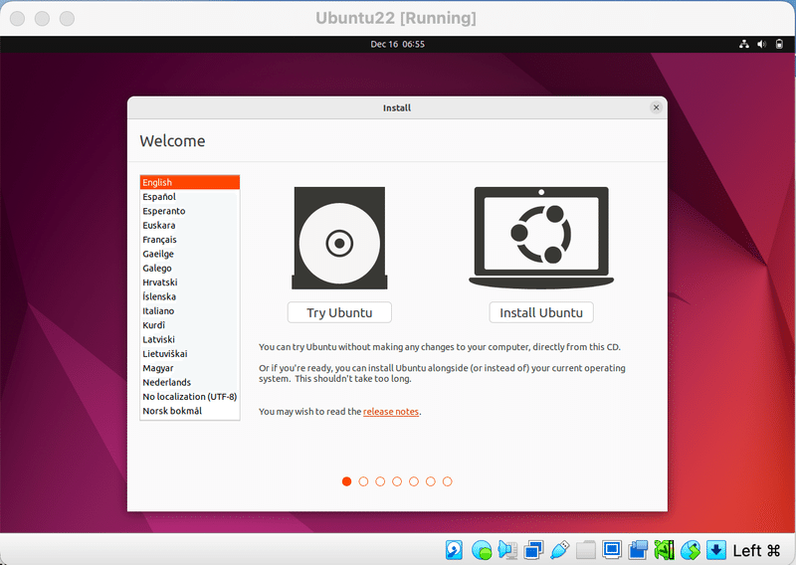Click the mouse integration indicator icon
796x565 pixels.
[x=691, y=550]
